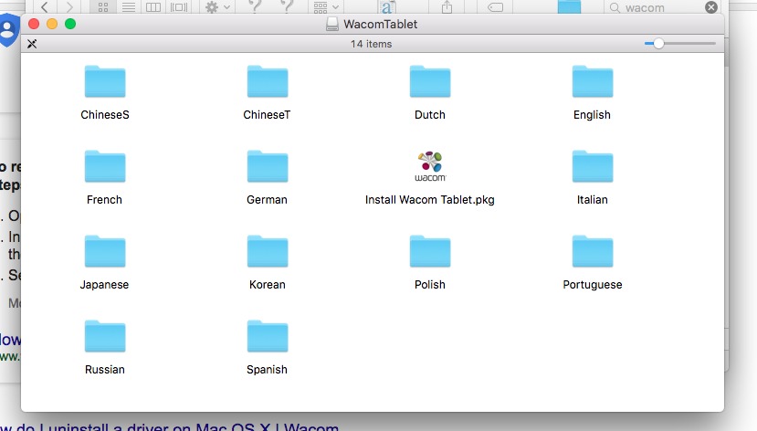This screenshot has height=431, width=757.
Task: Minimize the WacomTablet window
Action: [52, 24]
